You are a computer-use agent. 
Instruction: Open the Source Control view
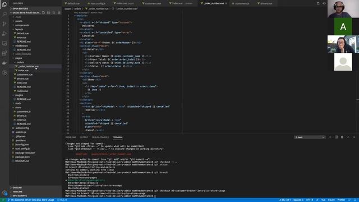4,24
